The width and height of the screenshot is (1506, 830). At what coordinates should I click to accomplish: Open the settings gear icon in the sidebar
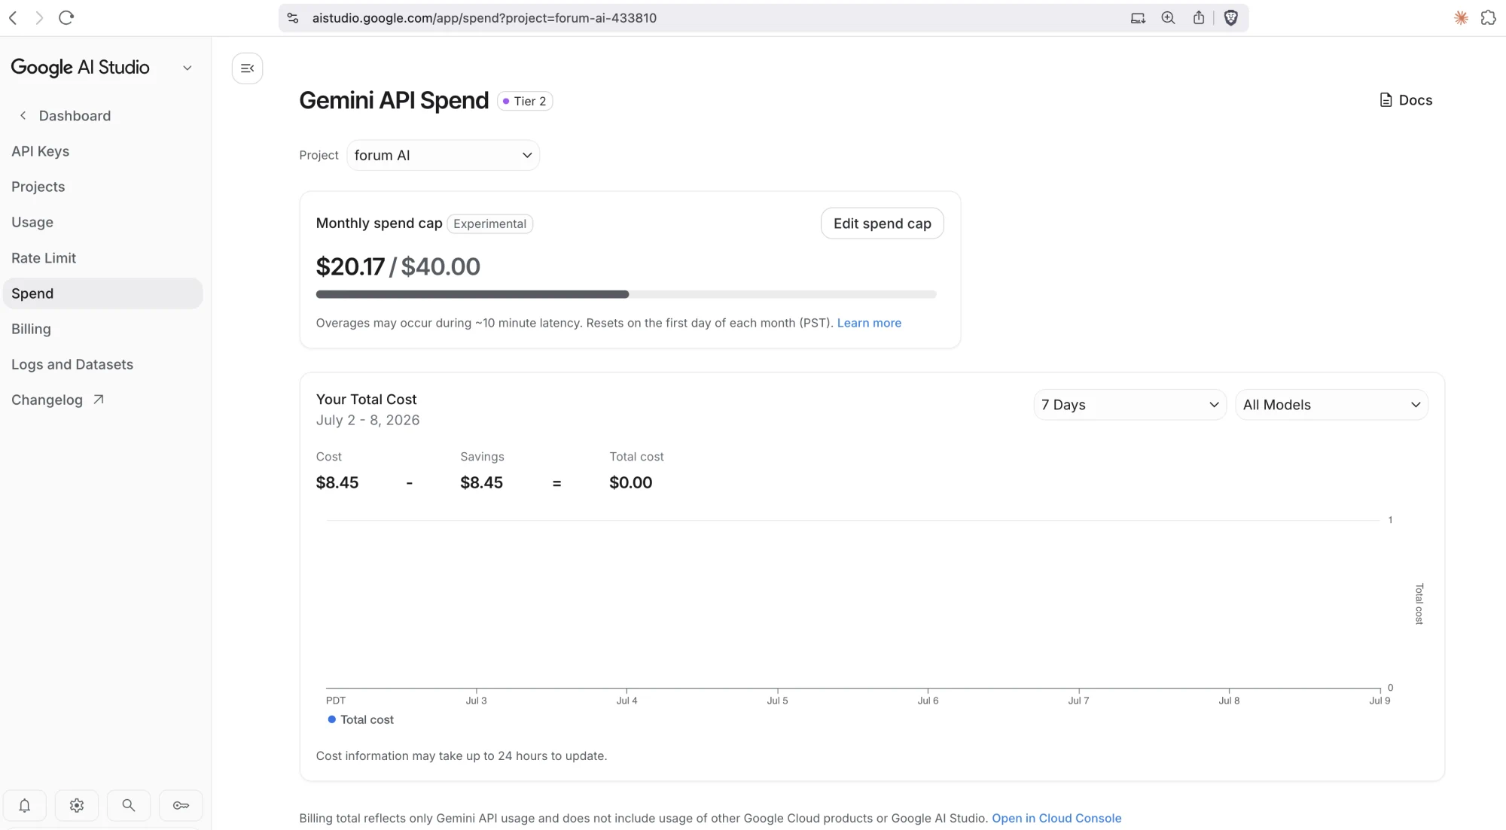pyautogui.click(x=77, y=805)
